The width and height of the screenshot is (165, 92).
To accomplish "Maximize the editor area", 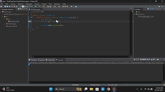I will coord(132,9).
